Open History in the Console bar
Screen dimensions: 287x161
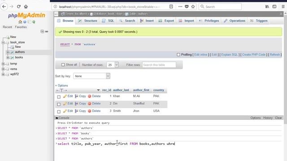click(x=268, y=118)
